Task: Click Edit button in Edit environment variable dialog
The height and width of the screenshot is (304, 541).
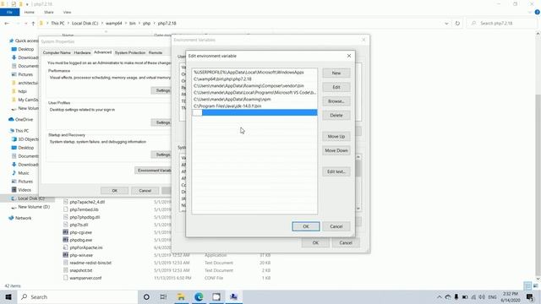Action: pos(336,87)
